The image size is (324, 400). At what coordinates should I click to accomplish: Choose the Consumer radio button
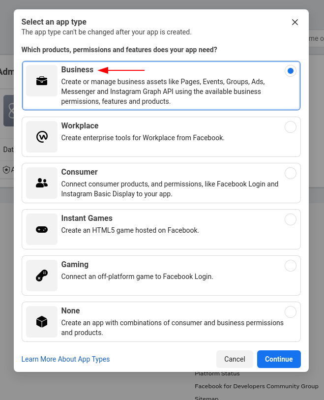coord(291,173)
